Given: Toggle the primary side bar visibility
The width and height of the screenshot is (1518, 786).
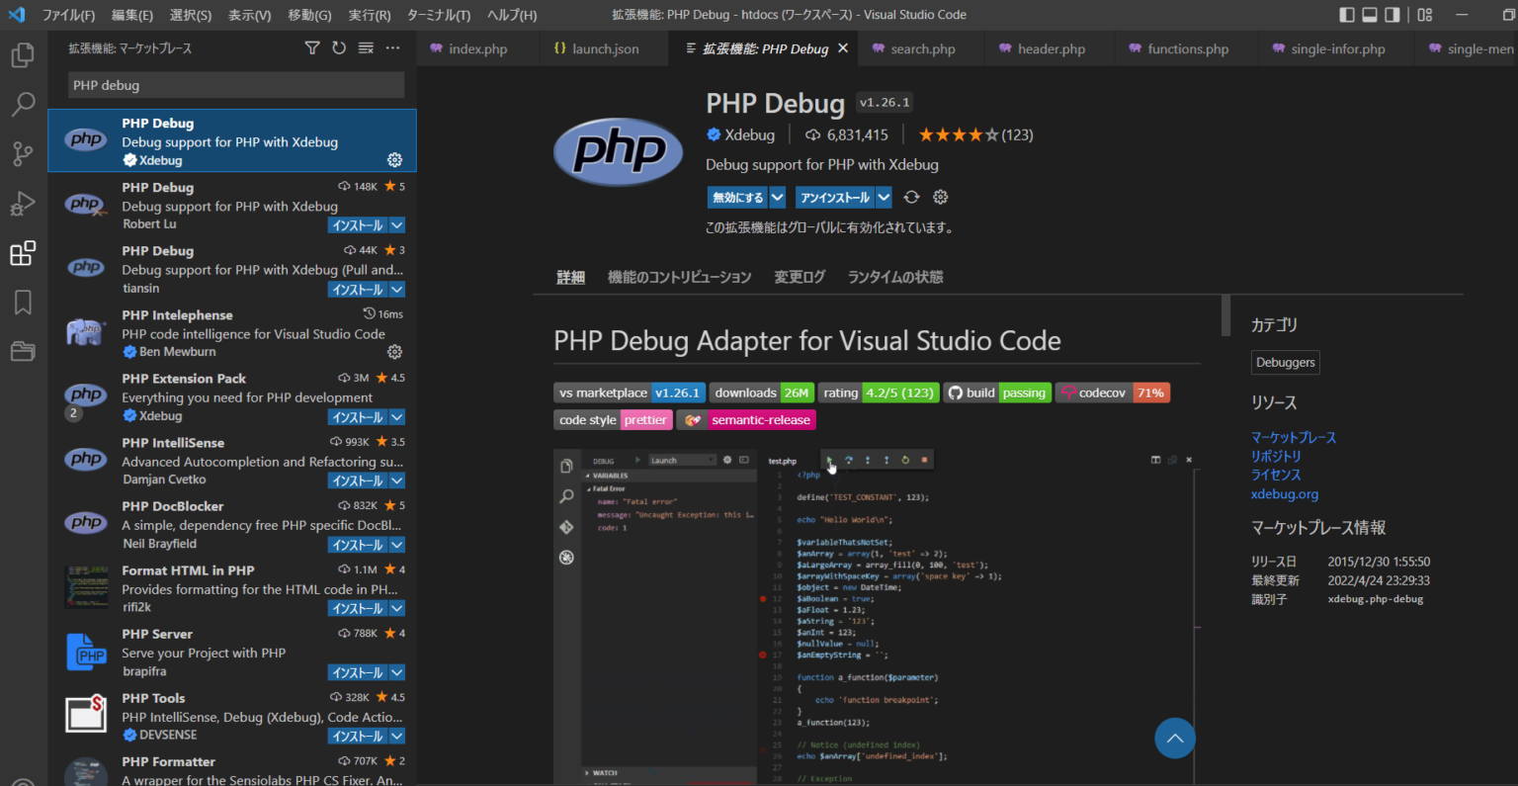Looking at the screenshot, I should pyautogui.click(x=1345, y=14).
